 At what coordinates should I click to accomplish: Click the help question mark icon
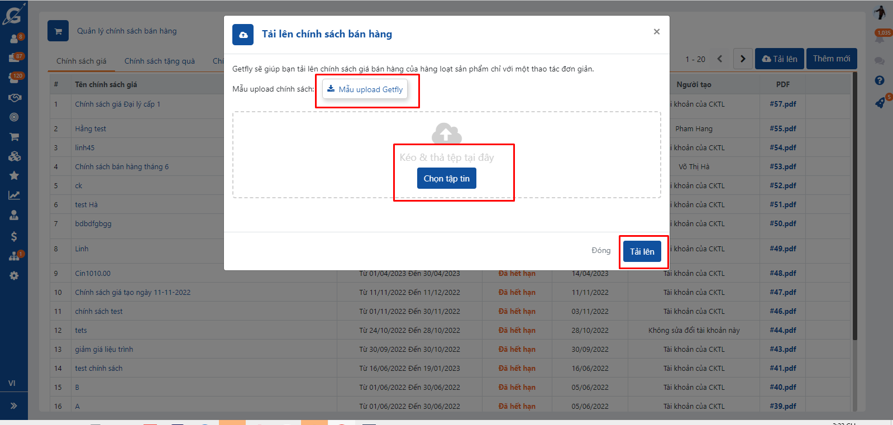pyautogui.click(x=880, y=80)
